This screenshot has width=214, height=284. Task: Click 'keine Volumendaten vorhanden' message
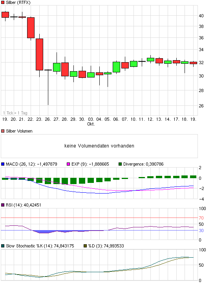coord(99,146)
